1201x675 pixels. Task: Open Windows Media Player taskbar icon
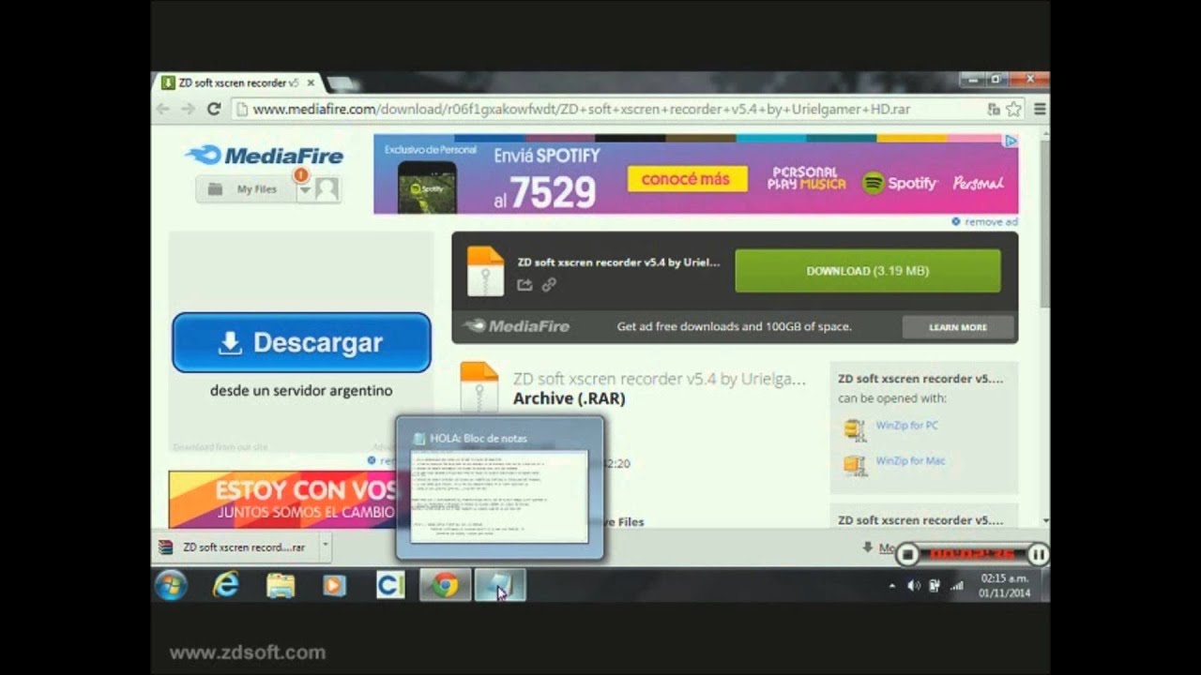click(334, 586)
